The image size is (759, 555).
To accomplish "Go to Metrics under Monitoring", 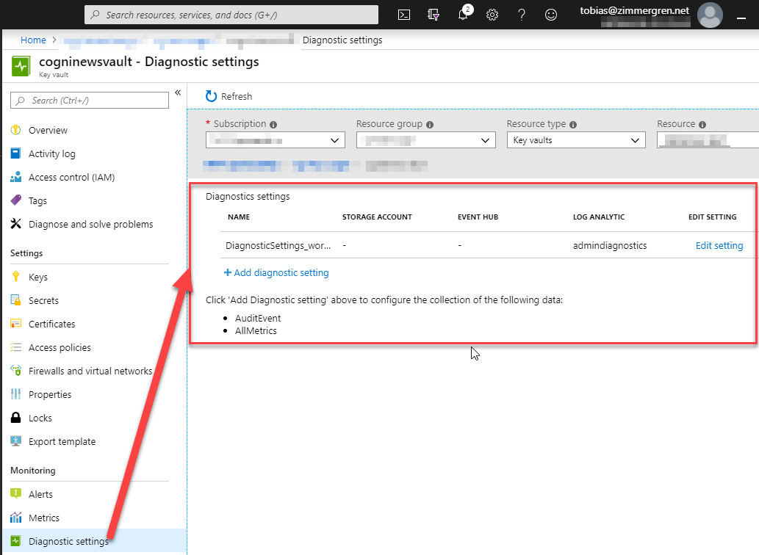I will pyautogui.click(x=43, y=518).
